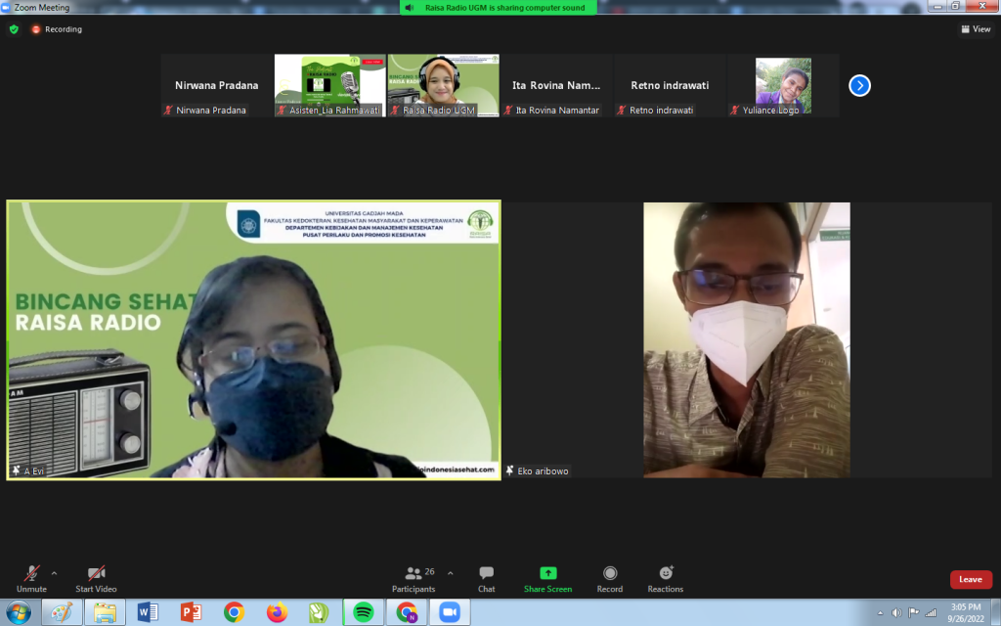This screenshot has width=1001, height=626.
Task: Open the Windows Start menu
Action: pyautogui.click(x=19, y=612)
